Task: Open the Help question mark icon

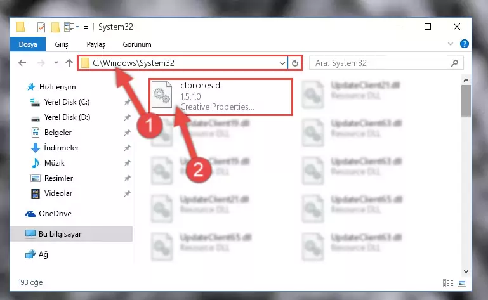Action: coord(464,44)
